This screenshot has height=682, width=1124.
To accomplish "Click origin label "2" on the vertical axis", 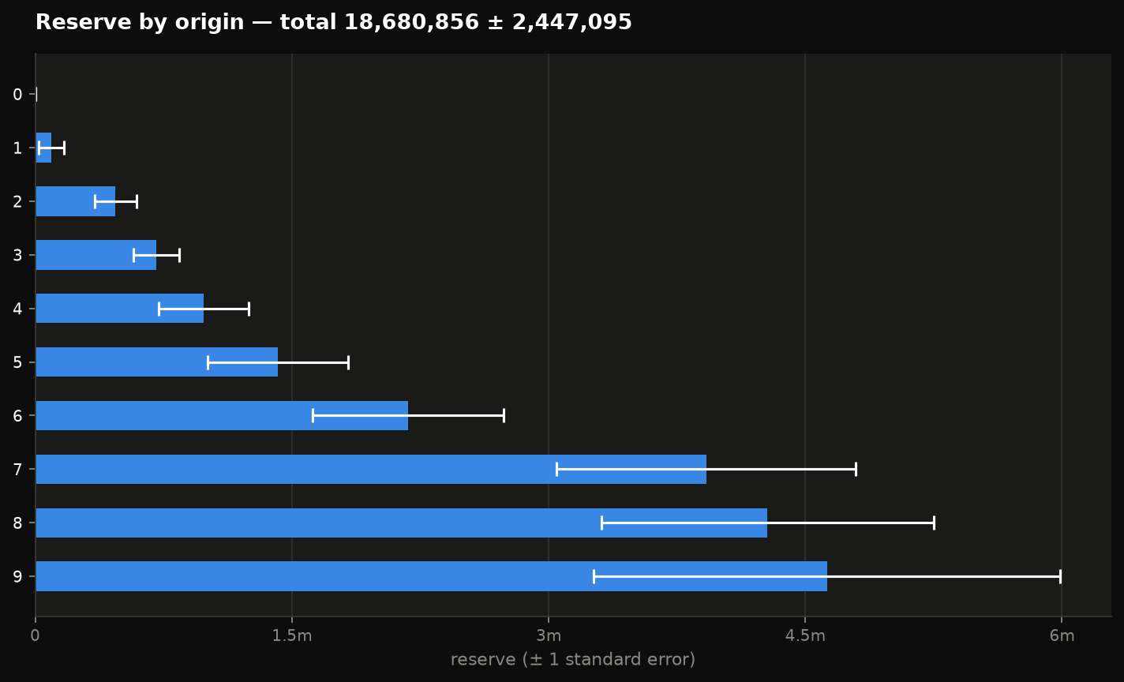I will click(17, 201).
